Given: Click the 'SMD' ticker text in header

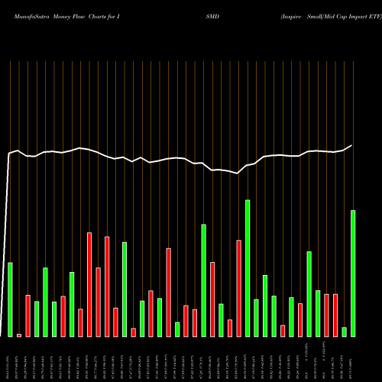Looking at the screenshot, I should 212,17.
